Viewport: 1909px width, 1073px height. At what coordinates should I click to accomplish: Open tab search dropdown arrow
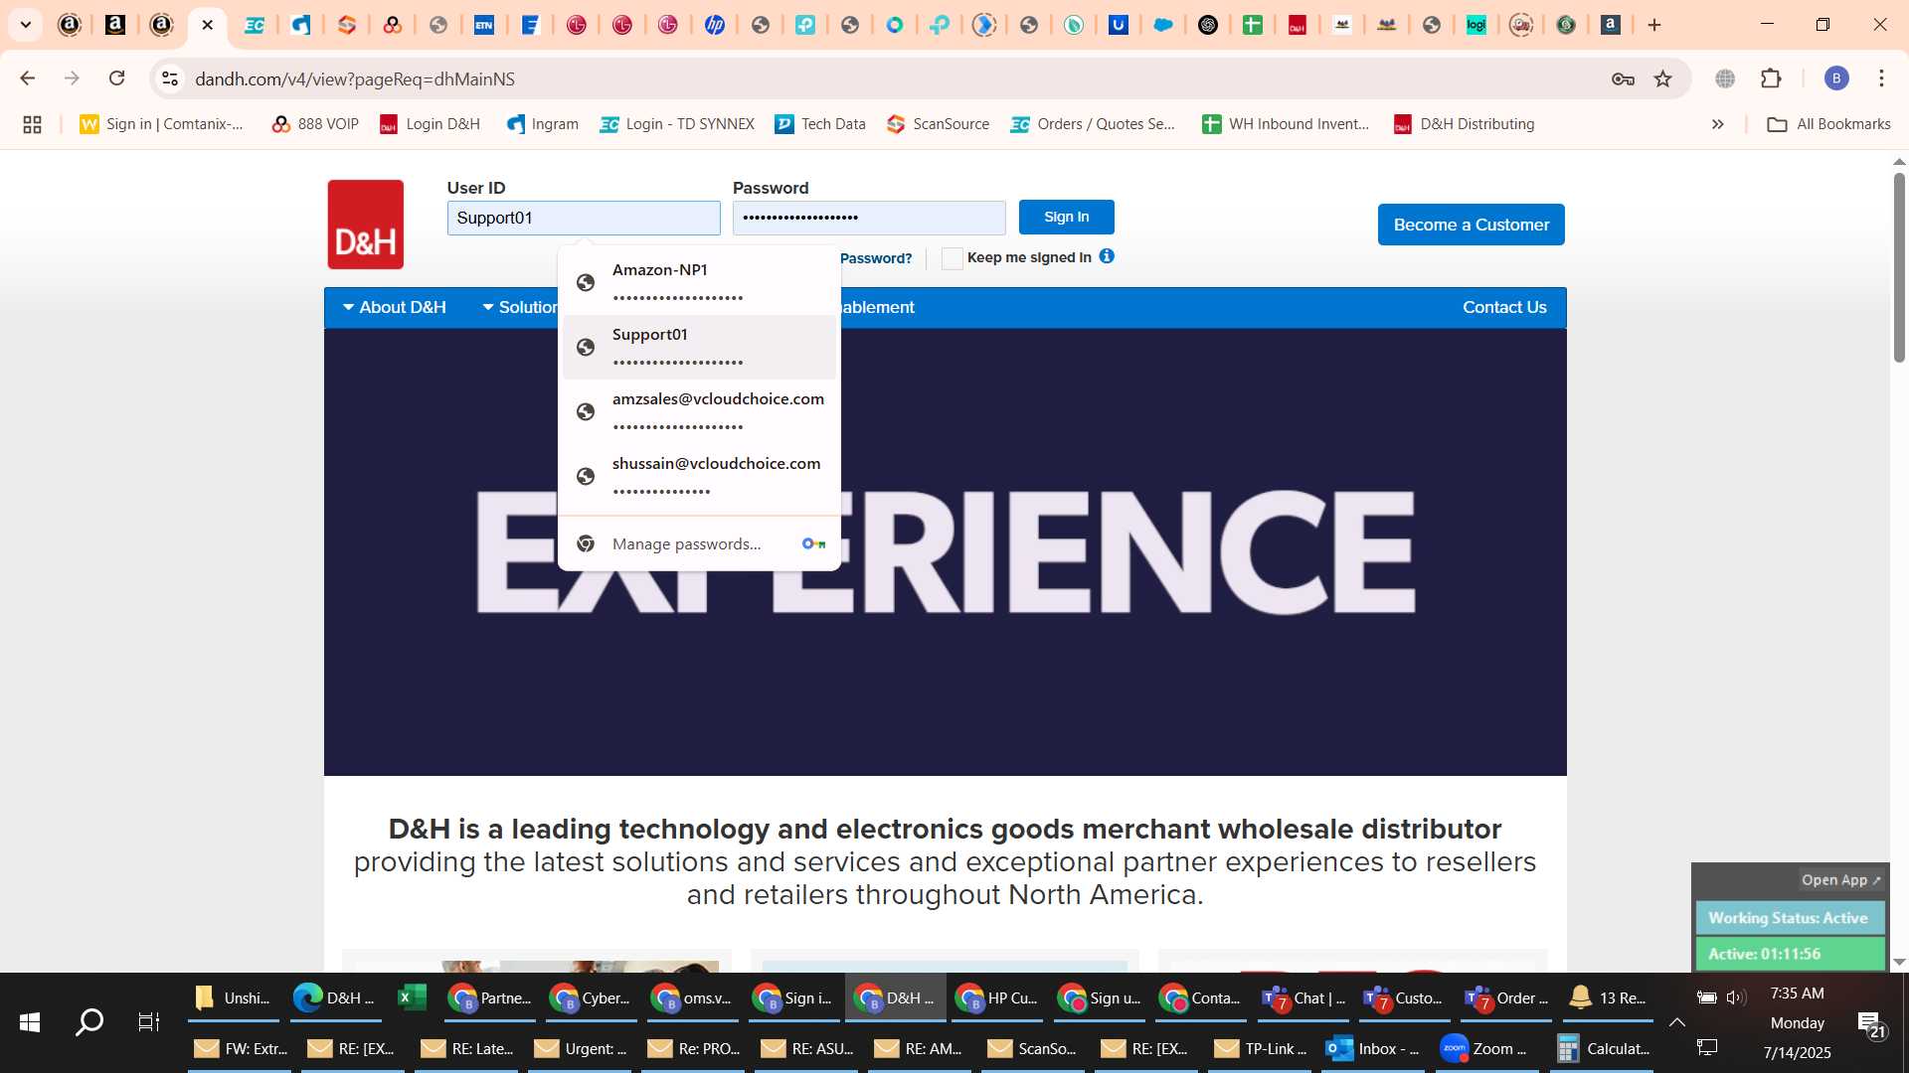click(x=26, y=25)
